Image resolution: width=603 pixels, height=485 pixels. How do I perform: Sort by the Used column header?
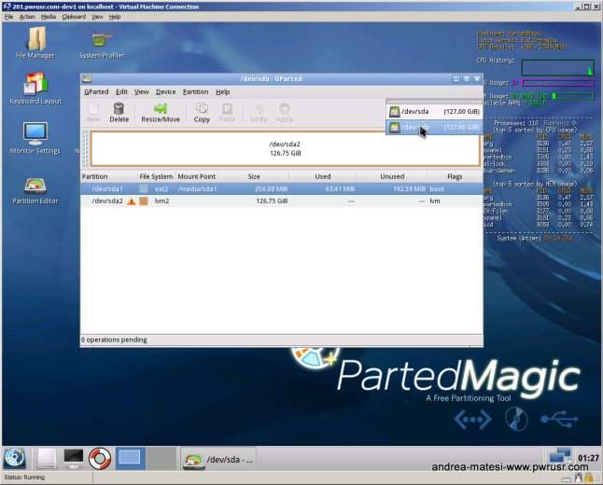[323, 176]
